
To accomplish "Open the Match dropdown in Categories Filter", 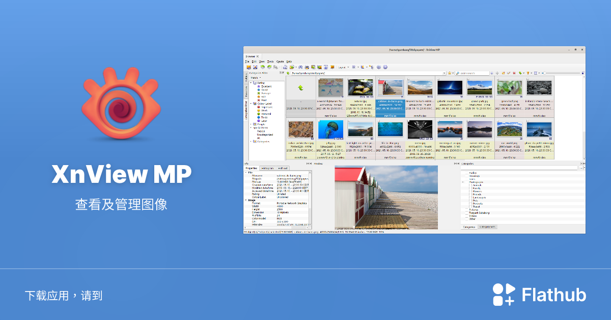I will 257,78.
